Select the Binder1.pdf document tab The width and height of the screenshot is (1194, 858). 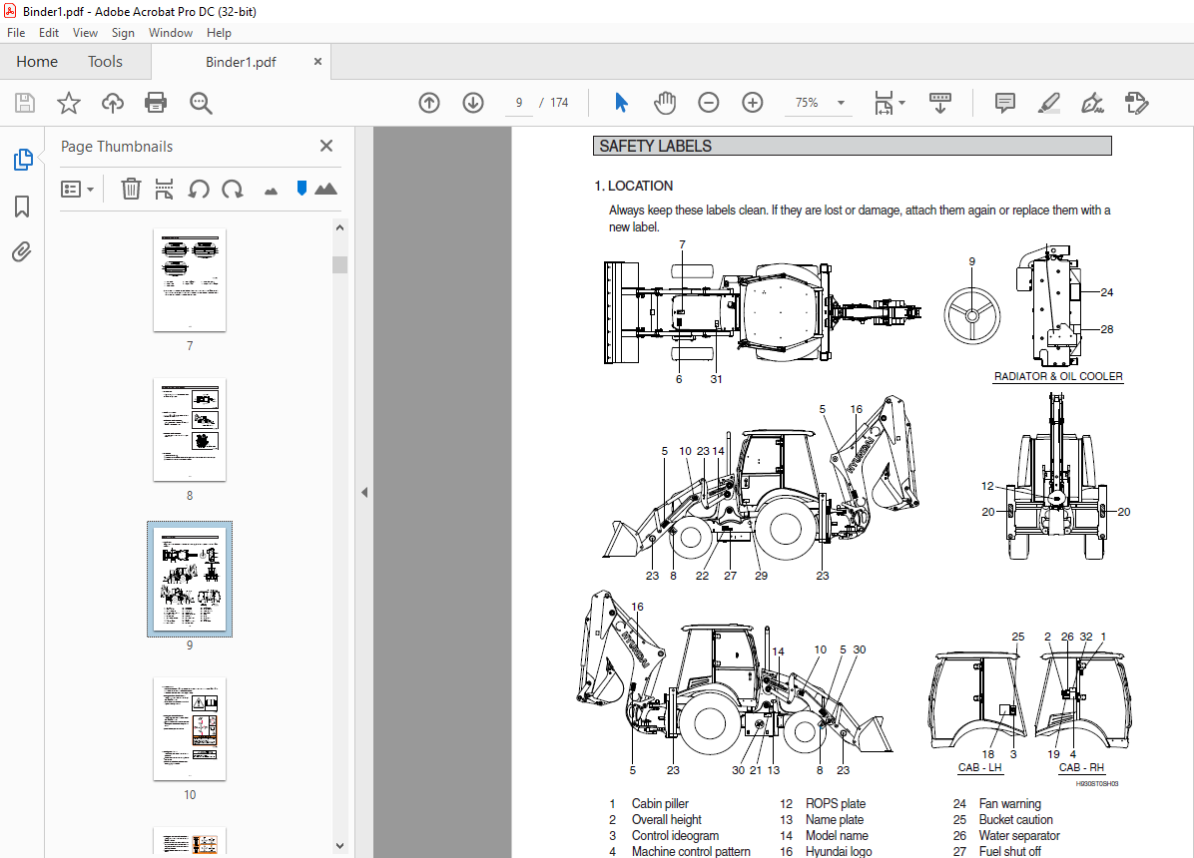[241, 62]
